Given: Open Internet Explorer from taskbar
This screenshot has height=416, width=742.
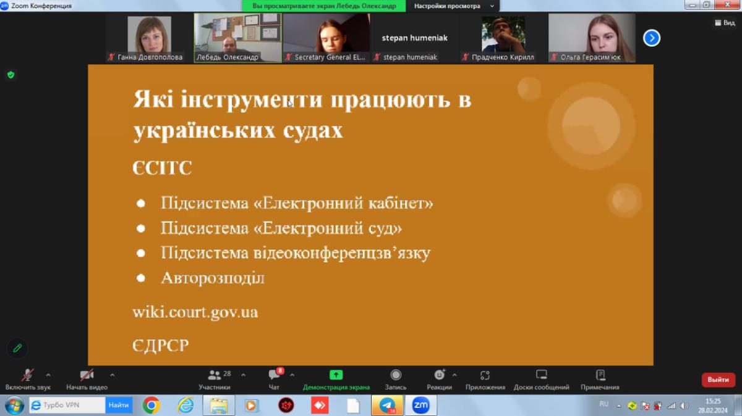Looking at the screenshot, I should coord(185,406).
